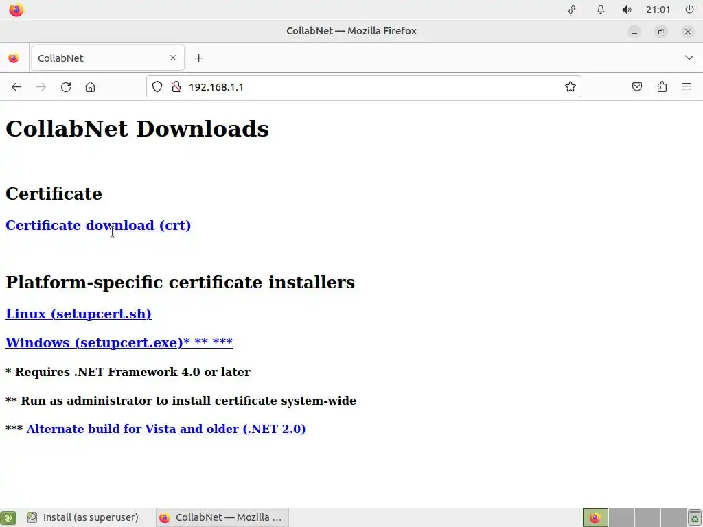Image resolution: width=703 pixels, height=527 pixels.
Task: Open a new tab with the plus button
Action: [x=198, y=58]
